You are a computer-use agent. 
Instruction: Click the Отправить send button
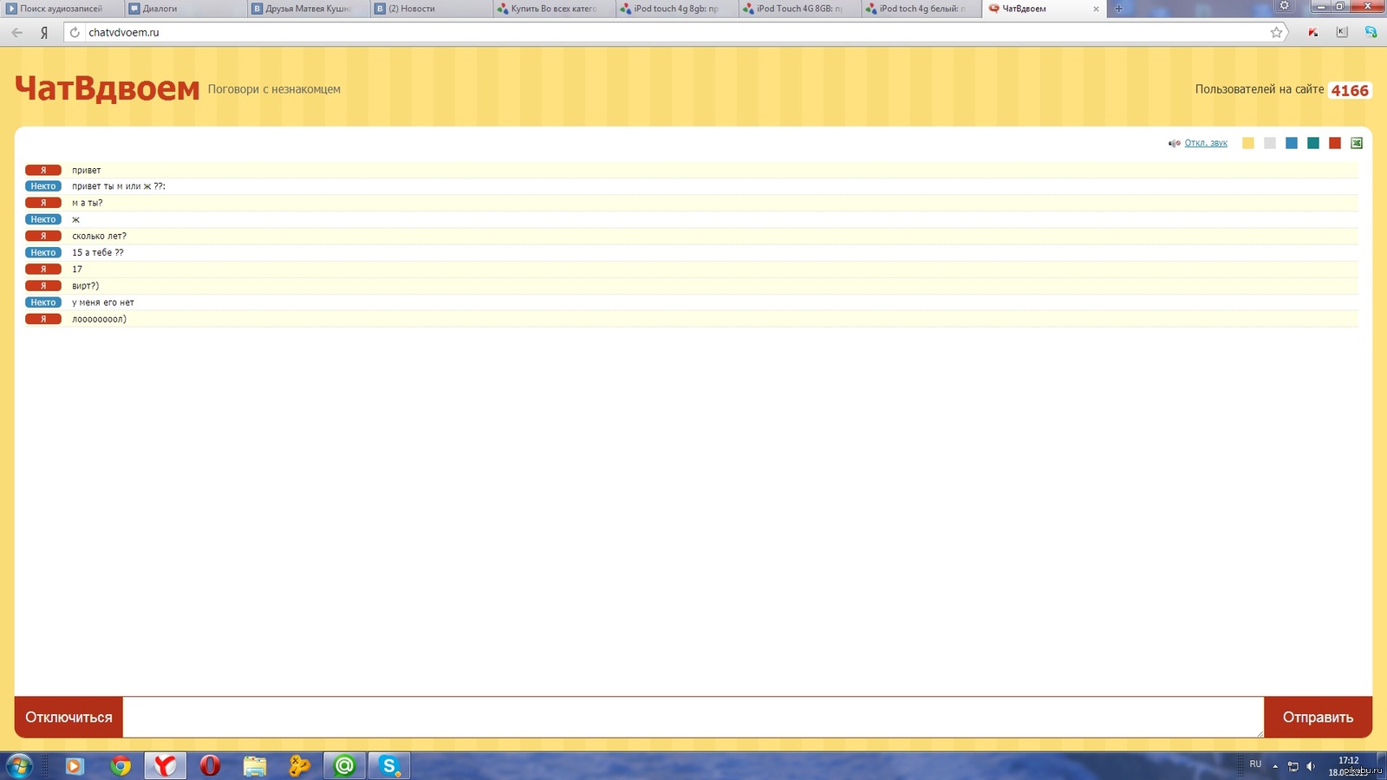(1318, 717)
